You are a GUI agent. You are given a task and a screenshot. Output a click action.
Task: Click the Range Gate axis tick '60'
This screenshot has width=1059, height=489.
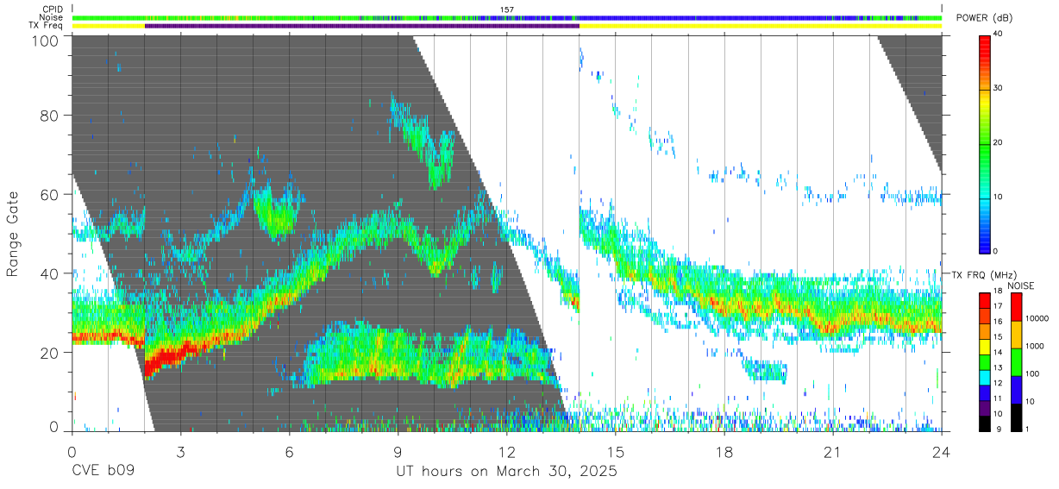[49, 194]
